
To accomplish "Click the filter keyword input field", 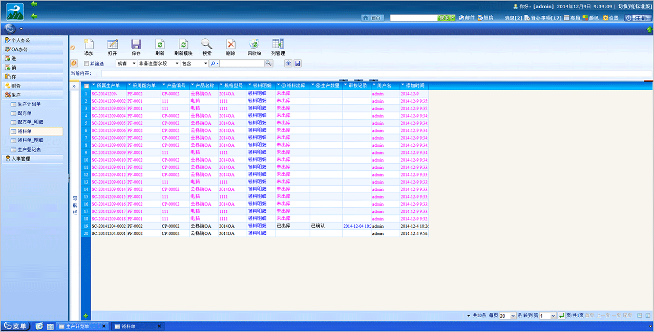I will (242, 63).
